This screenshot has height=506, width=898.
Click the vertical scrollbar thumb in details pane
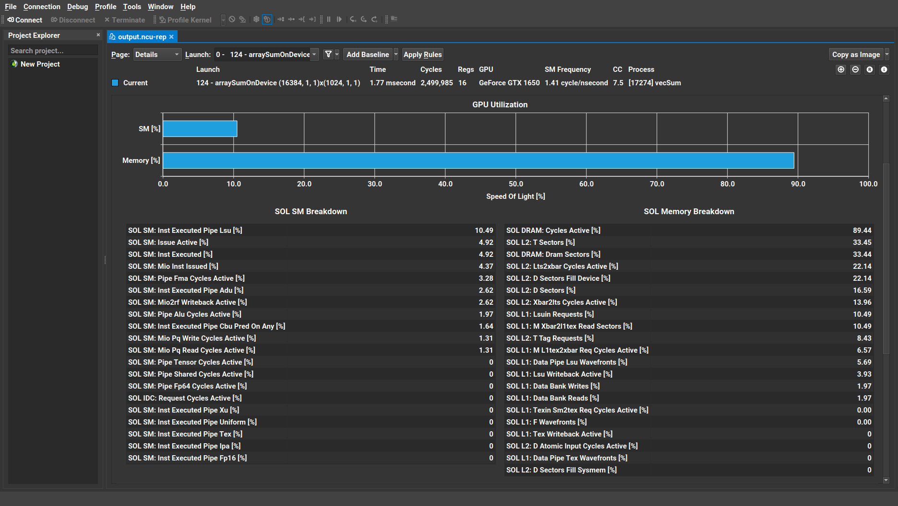click(x=886, y=259)
